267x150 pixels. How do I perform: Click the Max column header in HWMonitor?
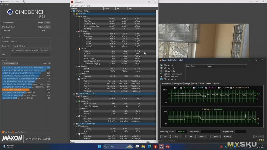[x=134, y=9]
